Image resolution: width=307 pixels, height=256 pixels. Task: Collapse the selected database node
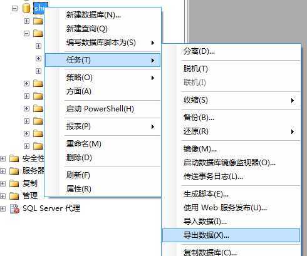pyautogui.click(x=14, y=9)
